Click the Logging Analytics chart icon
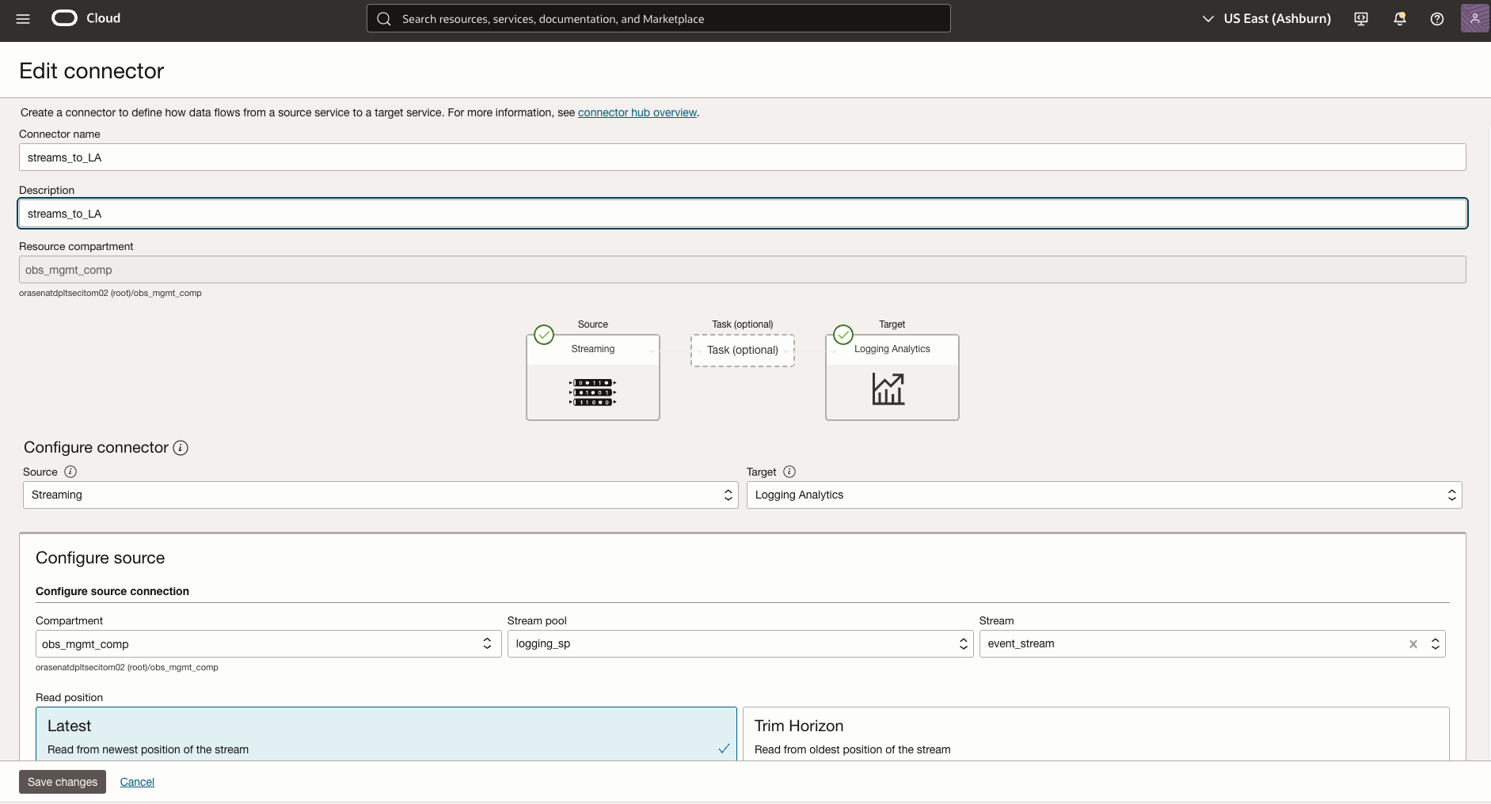This screenshot has height=804, width=1491. [x=890, y=389]
